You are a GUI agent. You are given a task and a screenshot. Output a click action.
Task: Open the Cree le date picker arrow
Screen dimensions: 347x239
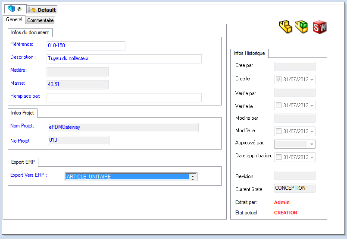tap(312, 80)
